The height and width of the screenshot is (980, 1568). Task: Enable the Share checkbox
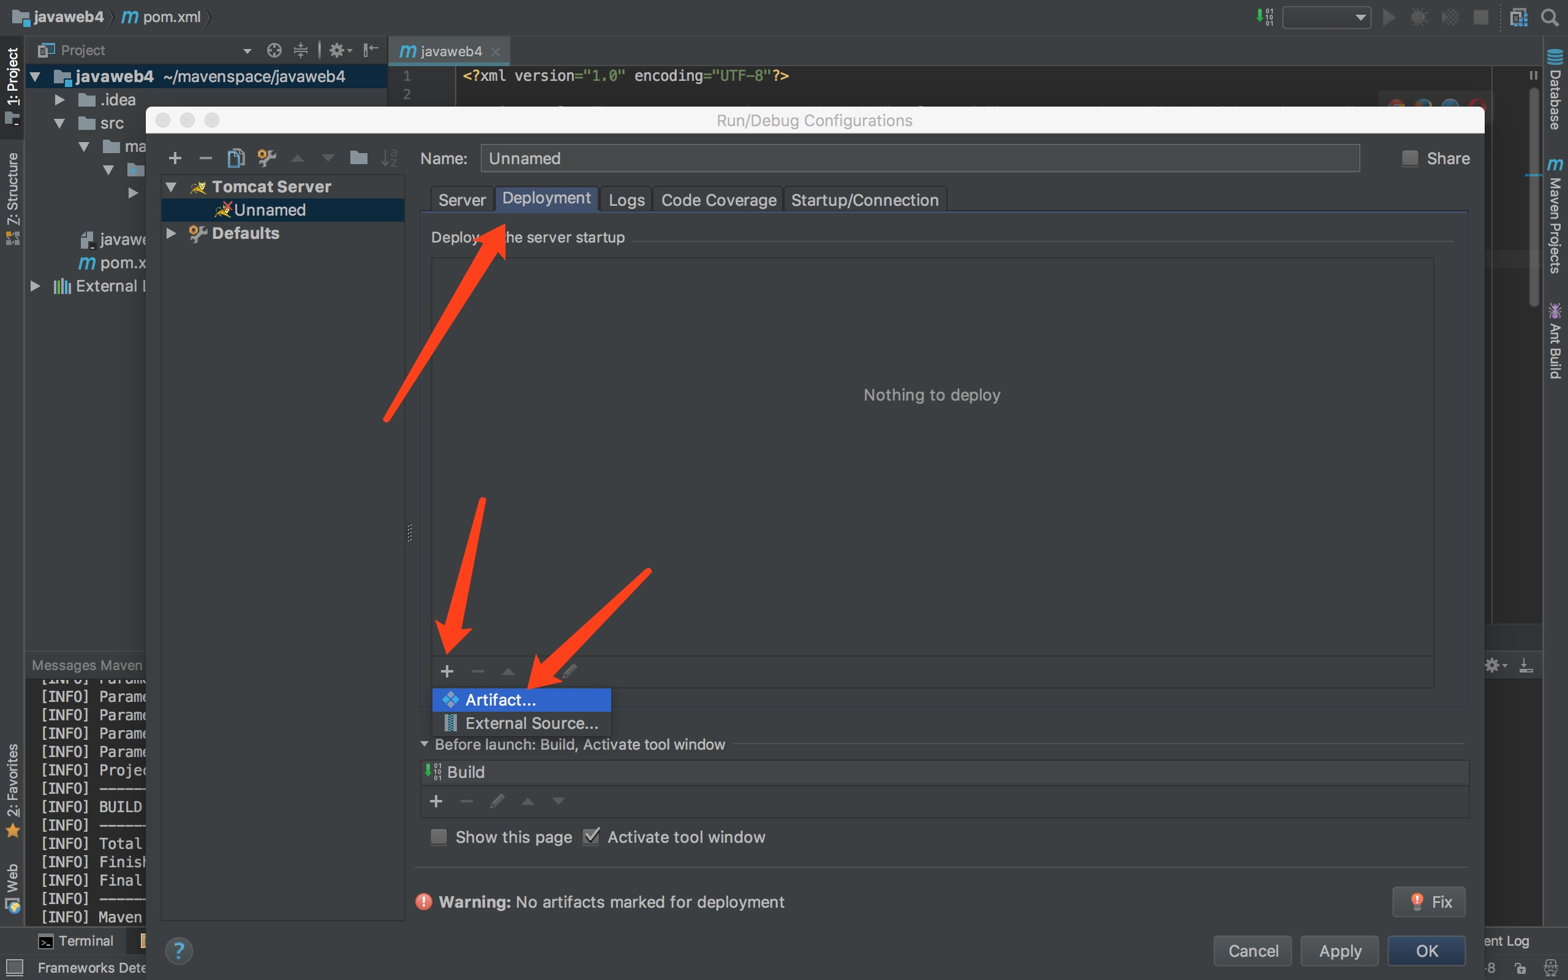[1409, 158]
